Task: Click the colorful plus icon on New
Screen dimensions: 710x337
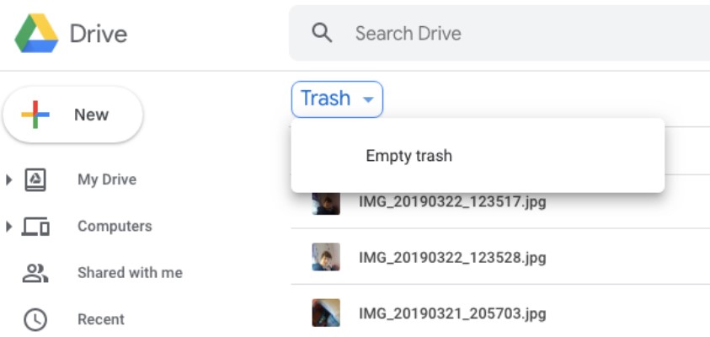Action: (x=35, y=115)
